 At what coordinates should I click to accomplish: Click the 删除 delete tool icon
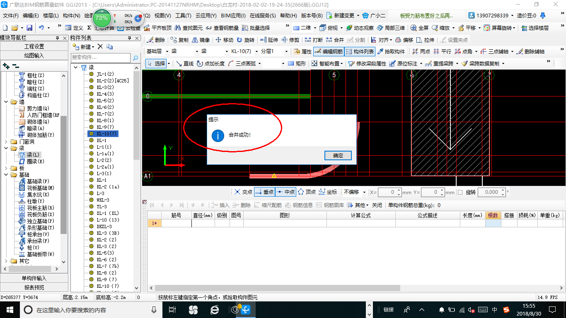156,40
